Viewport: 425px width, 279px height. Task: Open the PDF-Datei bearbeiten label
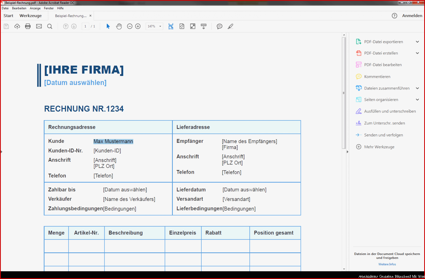[383, 65]
